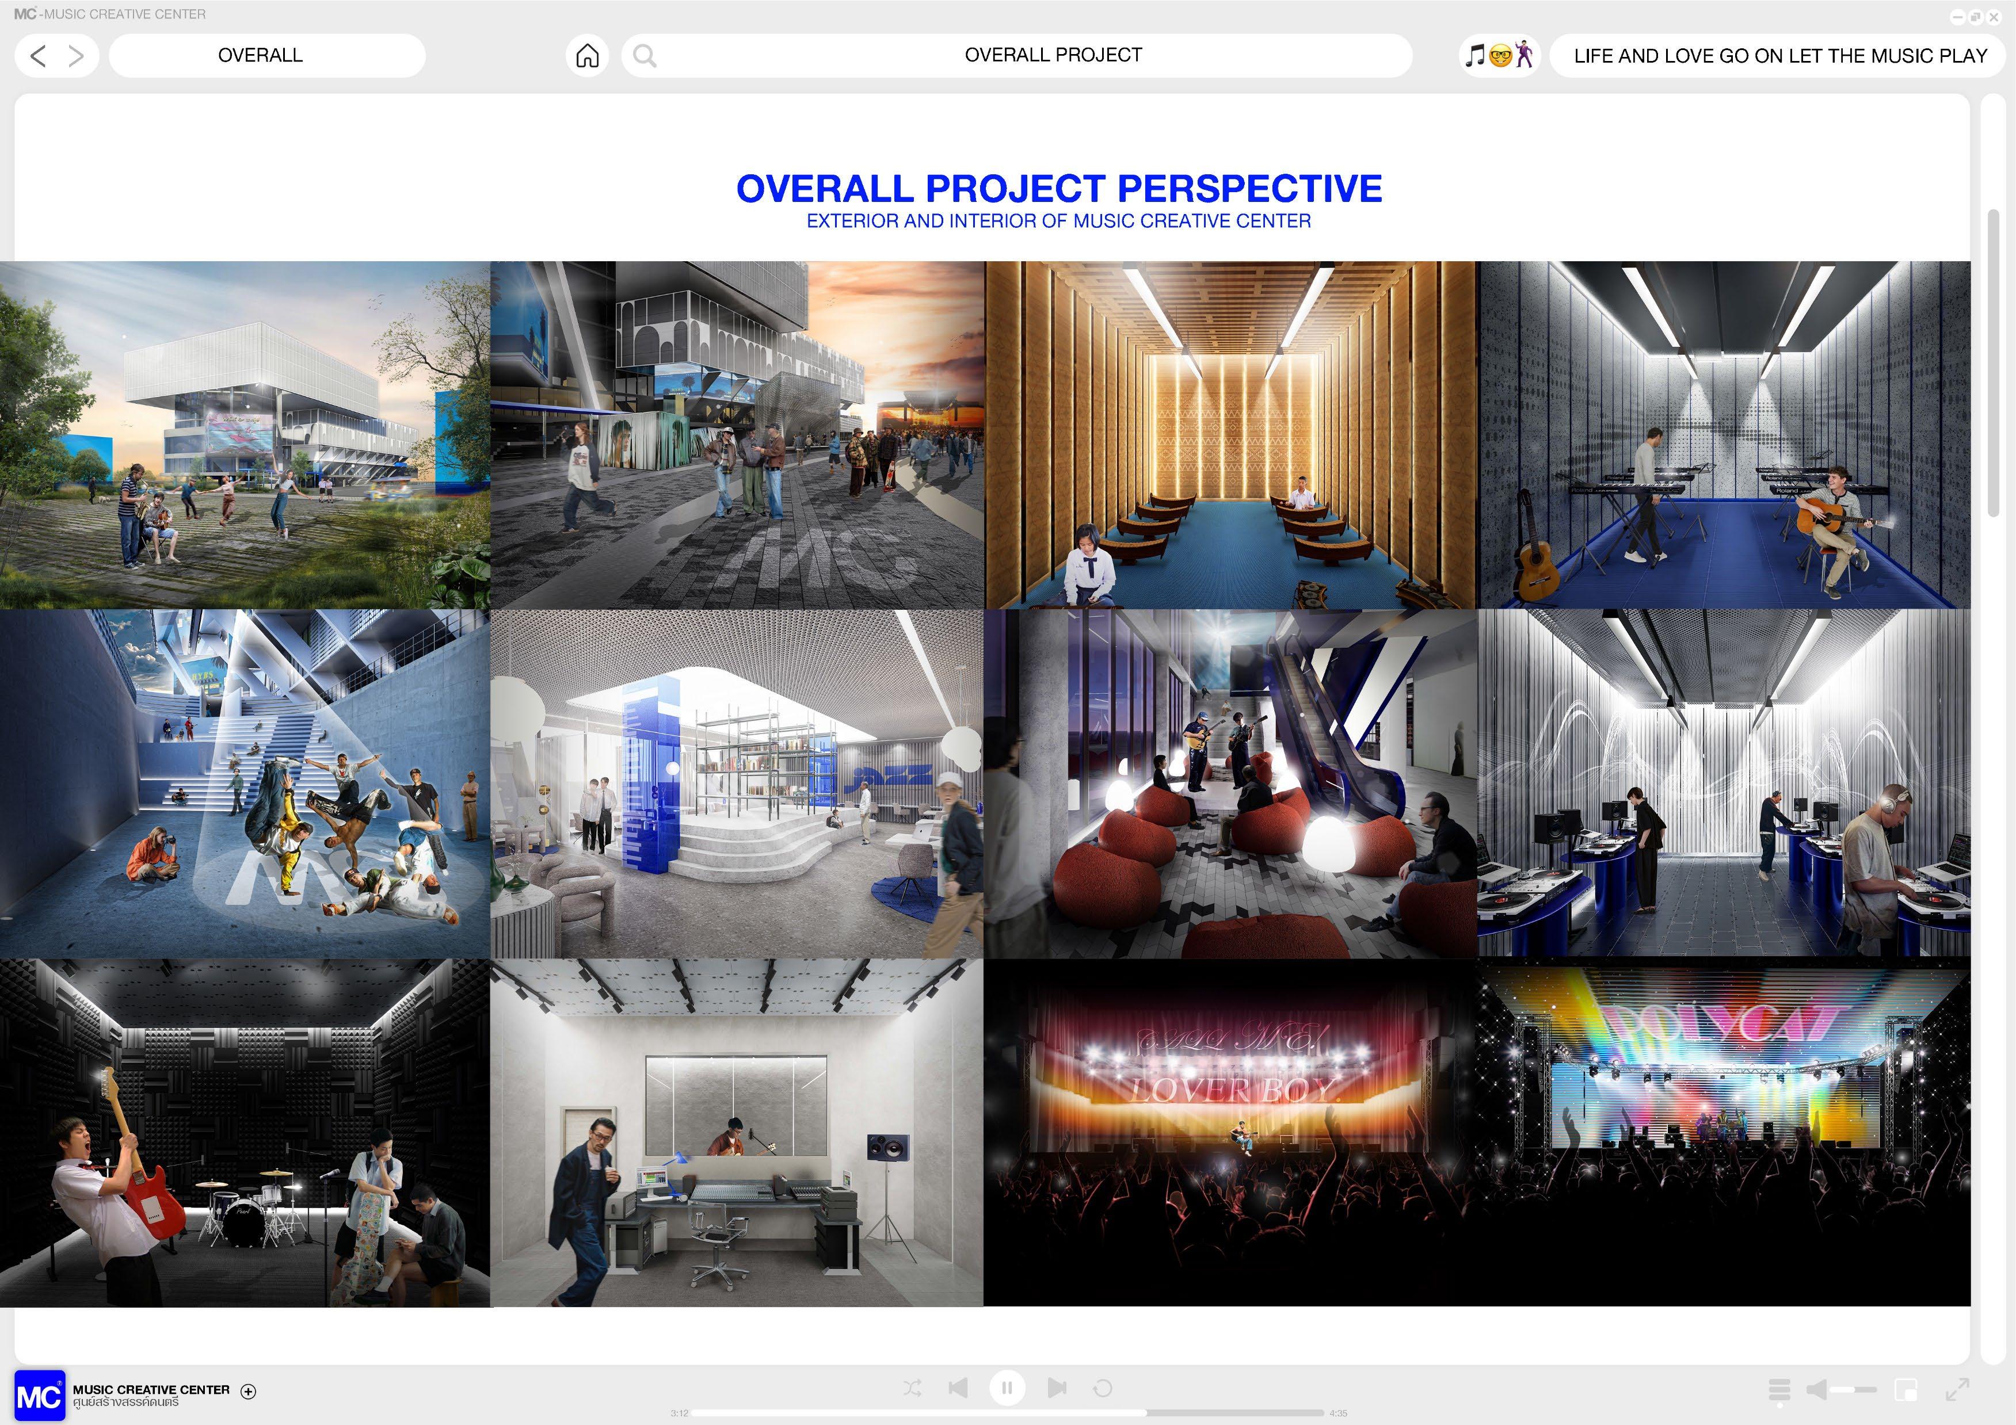Click the OVERALL PROJECT search field

tap(1052, 55)
